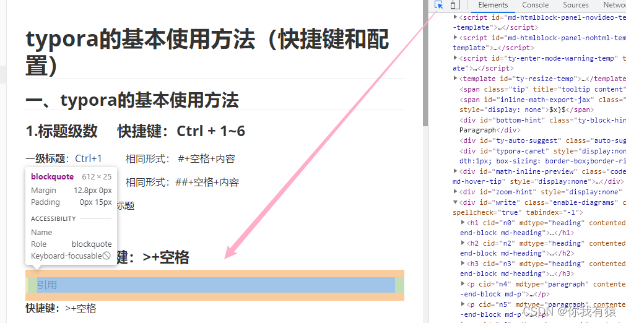This screenshot has width=626, height=323.
Task: Collapse the div id="write" node
Action: (456, 202)
